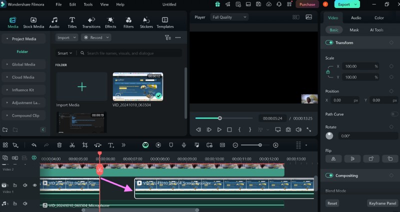Open the Transitions panel
The width and height of the screenshot is (400, 212).
pyautogui.click(x=91, y=22)
